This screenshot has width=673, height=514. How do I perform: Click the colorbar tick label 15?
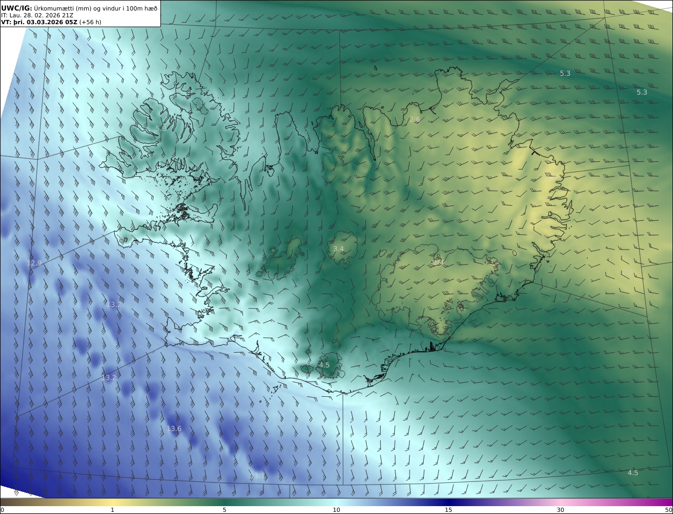(448, 510)
